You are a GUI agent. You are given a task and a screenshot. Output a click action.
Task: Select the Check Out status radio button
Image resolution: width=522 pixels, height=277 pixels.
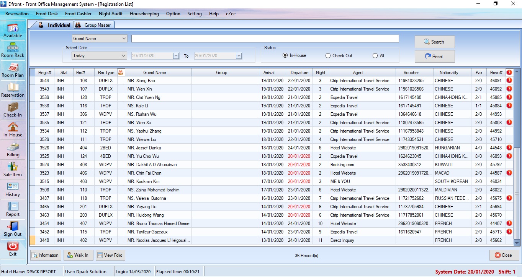(x=328, y=56)
